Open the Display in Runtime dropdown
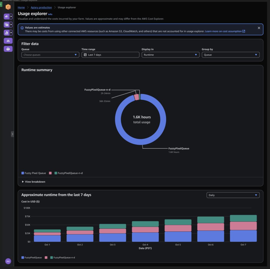 point(170,55)
